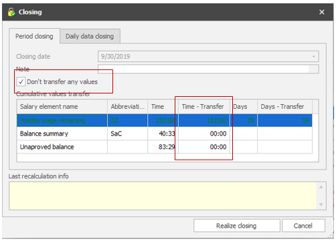This screenshot has width=336, height=241.
Task: Open the Closing date dropdown
Action: 314,57
